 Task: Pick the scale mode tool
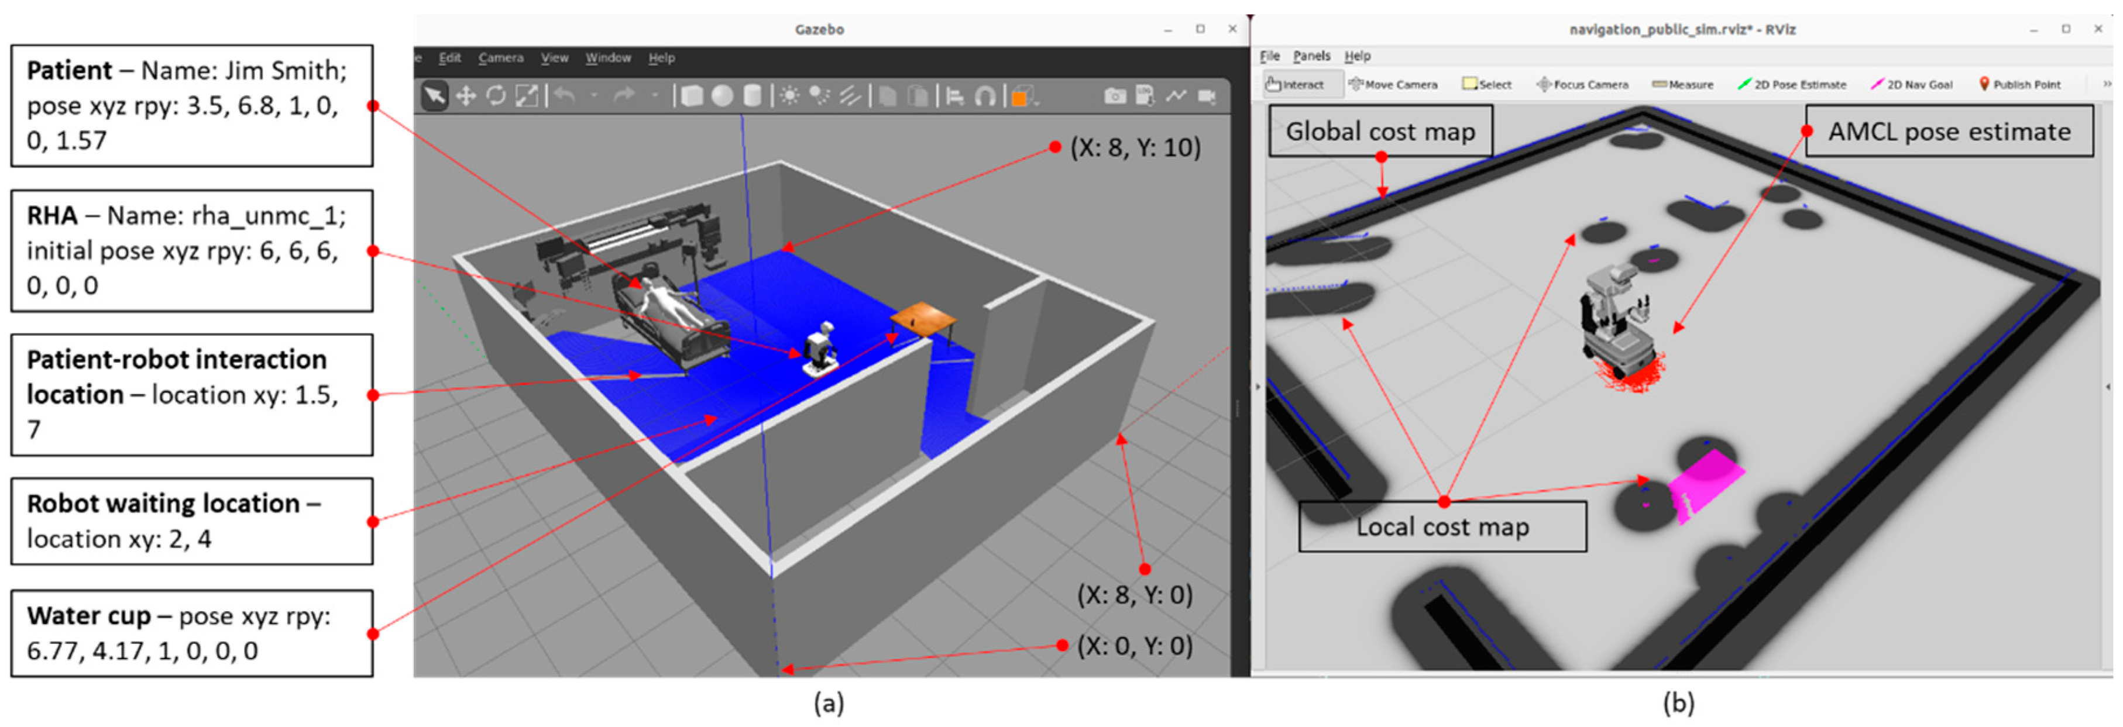point(526,97)
